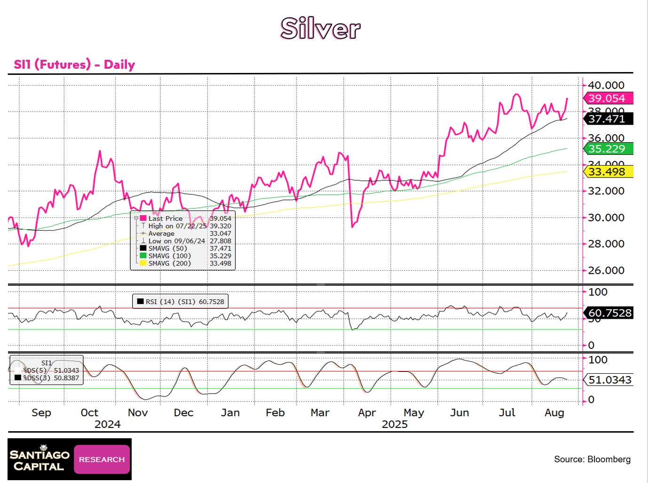Click the %DS(5) white square icon
The width and height of the screenshot is (648, 483).
[x=17, y=370]
